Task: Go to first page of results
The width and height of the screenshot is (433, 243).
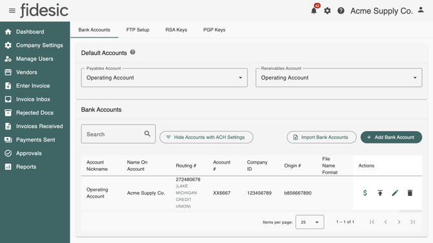Action: (x=372, y=222)
